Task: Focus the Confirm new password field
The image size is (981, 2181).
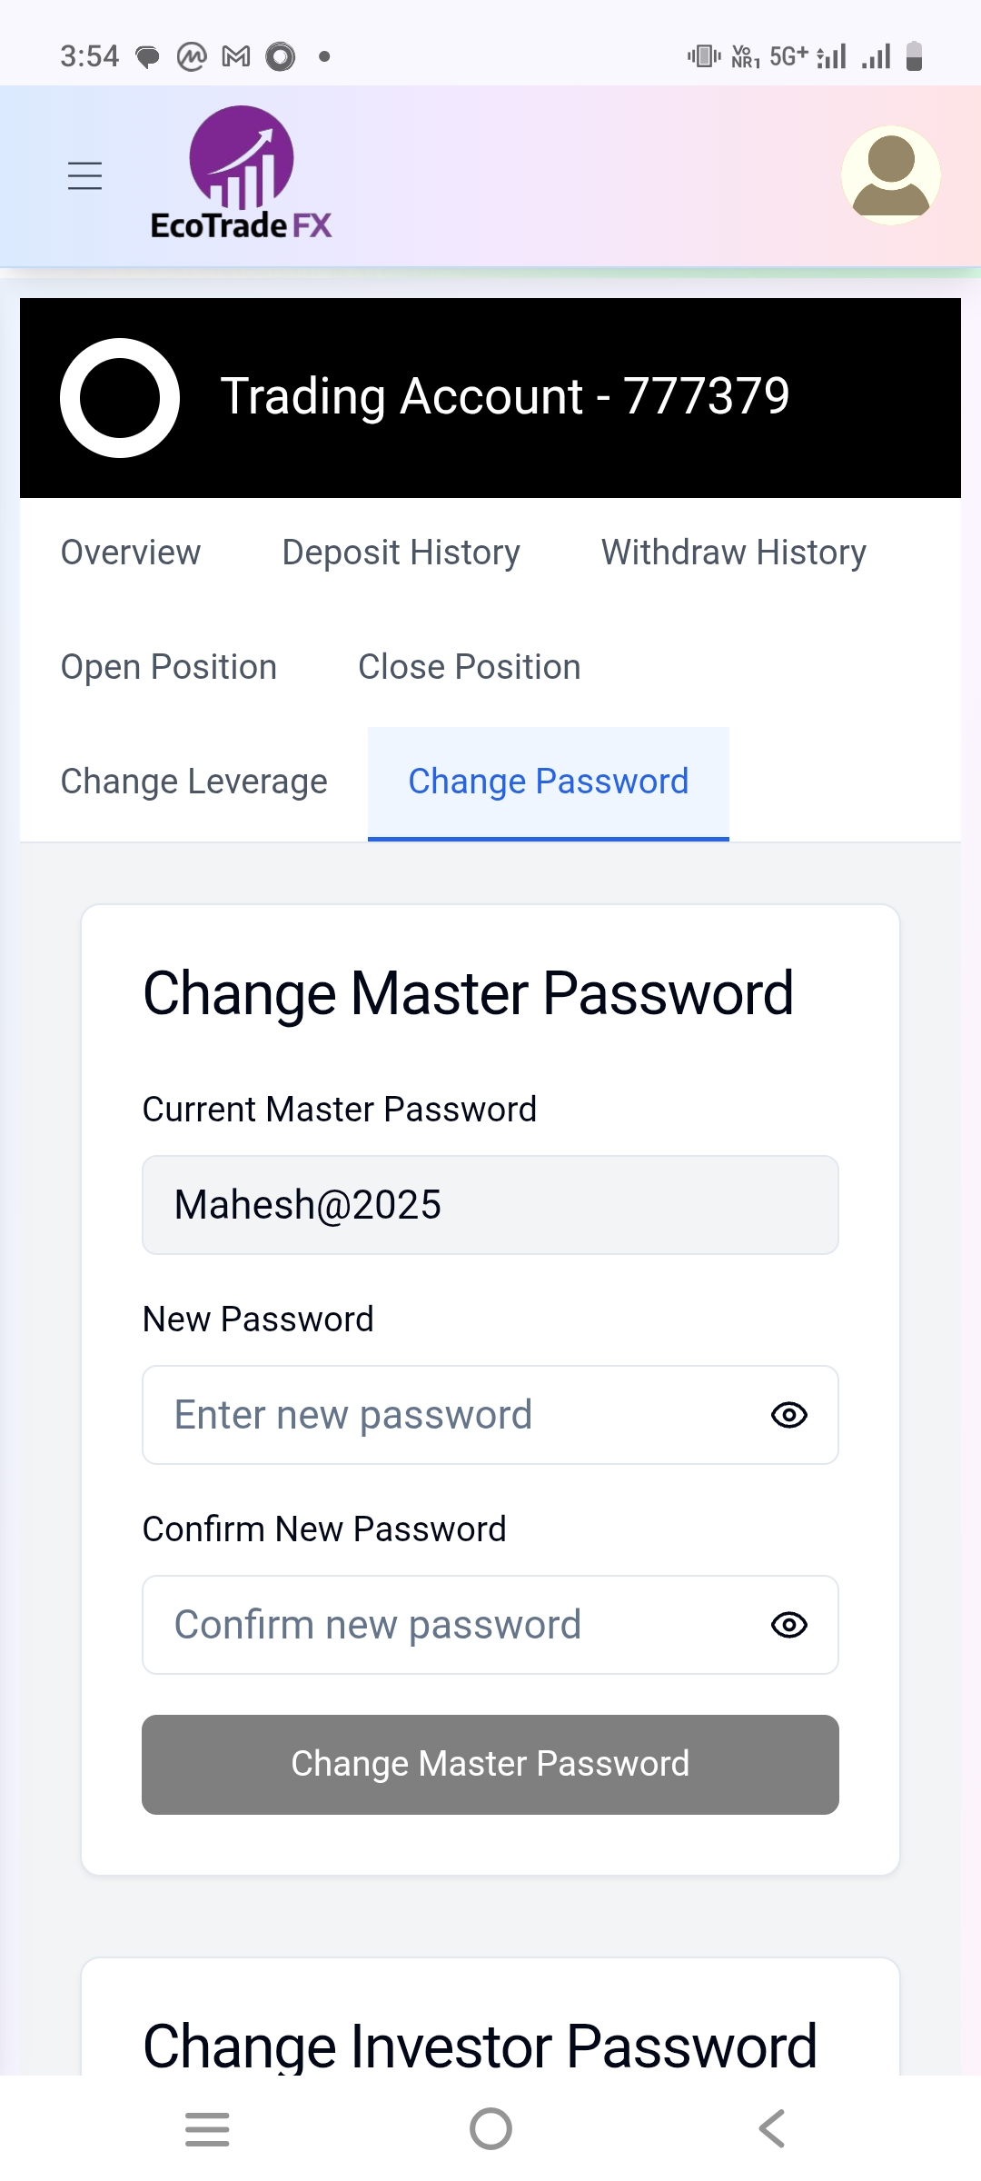Action: [454, 1625]
